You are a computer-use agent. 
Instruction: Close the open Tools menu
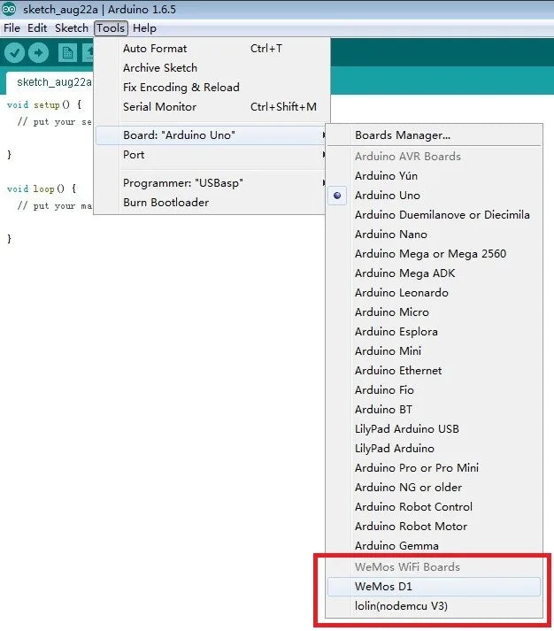pyautogui.click(x=111, y=28)
